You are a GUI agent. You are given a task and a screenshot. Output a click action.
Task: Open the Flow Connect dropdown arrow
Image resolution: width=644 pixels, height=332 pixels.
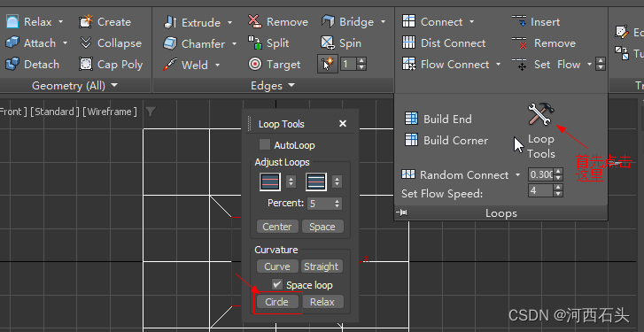point(498,65)
